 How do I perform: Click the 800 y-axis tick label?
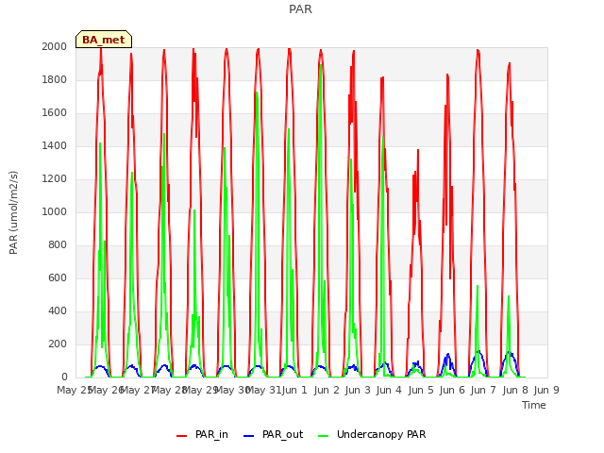[58, 245]
